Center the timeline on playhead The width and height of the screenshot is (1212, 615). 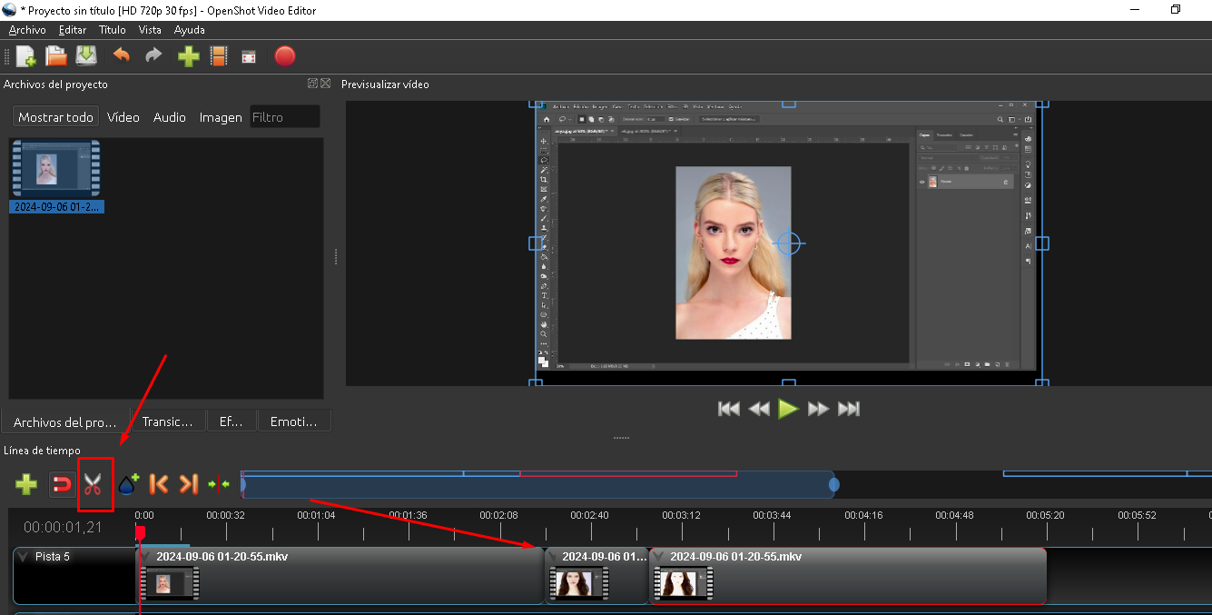(x=219, y=484)
